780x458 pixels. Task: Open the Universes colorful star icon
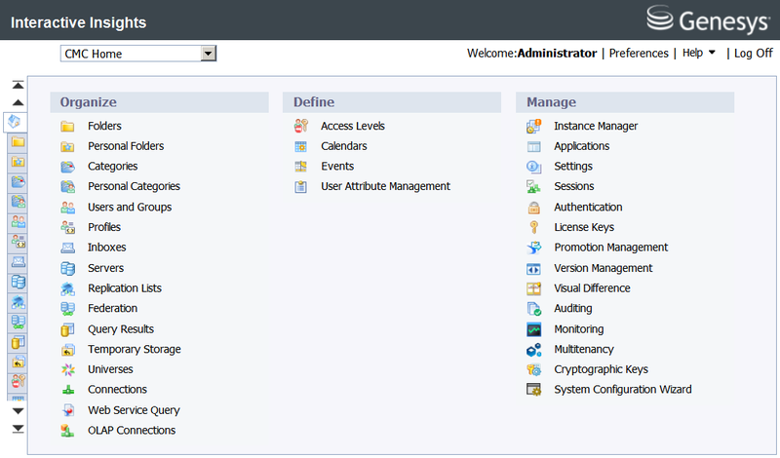coord(67,369)
